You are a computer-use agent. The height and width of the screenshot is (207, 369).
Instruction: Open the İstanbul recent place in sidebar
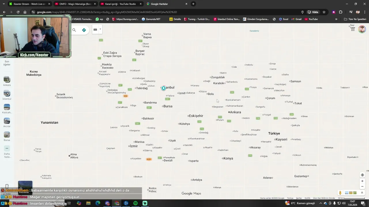pos(7,95)
